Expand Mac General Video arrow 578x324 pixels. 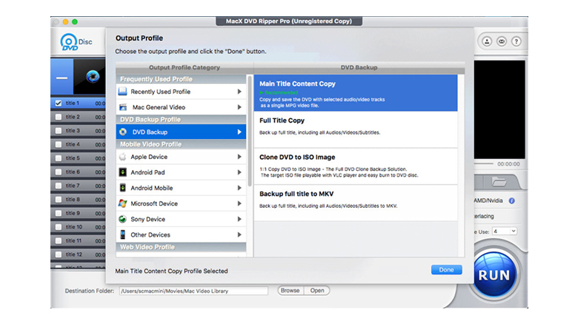pyautogui.click(x=239, y=107)
